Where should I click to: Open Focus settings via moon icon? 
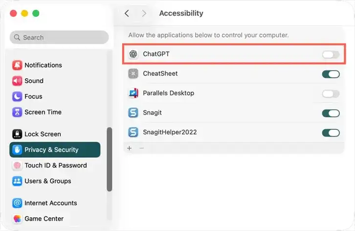pyautogui.click(x=17, y=96)
